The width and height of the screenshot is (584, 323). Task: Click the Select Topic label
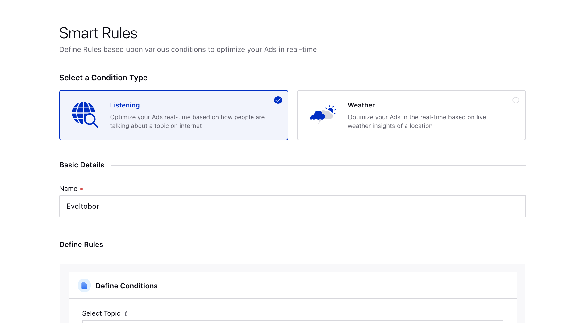click(101, 313)
